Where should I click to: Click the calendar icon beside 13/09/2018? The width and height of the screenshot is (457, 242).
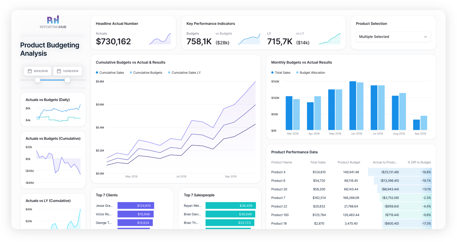tap(59, 71)
